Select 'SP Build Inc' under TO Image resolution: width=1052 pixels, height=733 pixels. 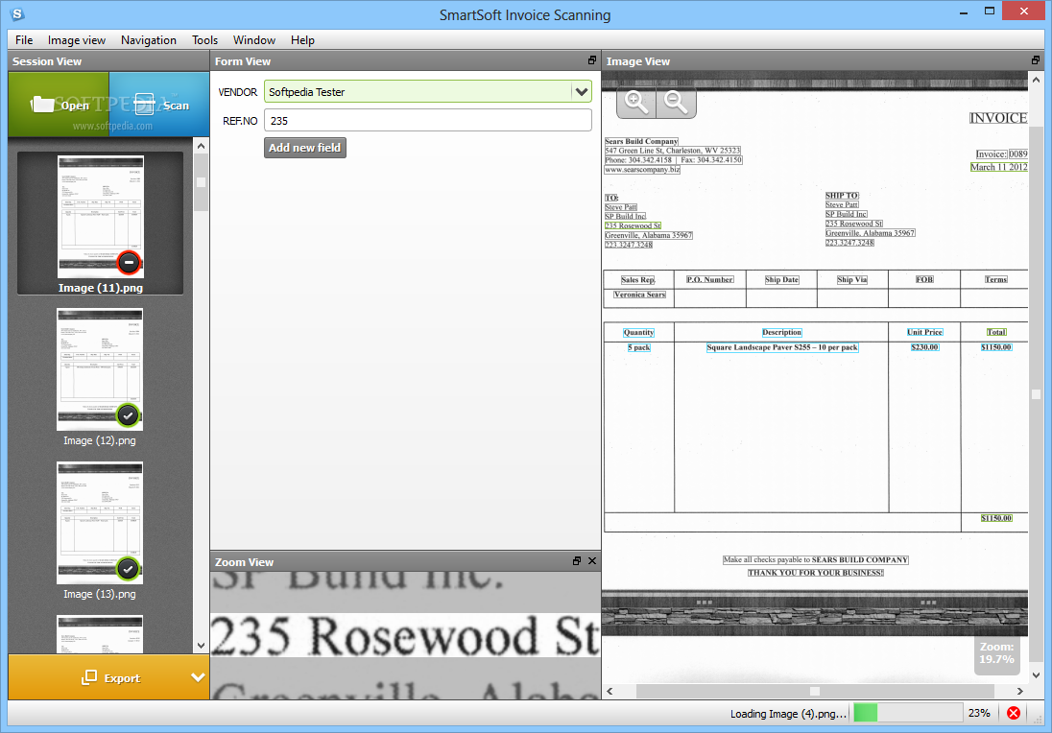625,217
